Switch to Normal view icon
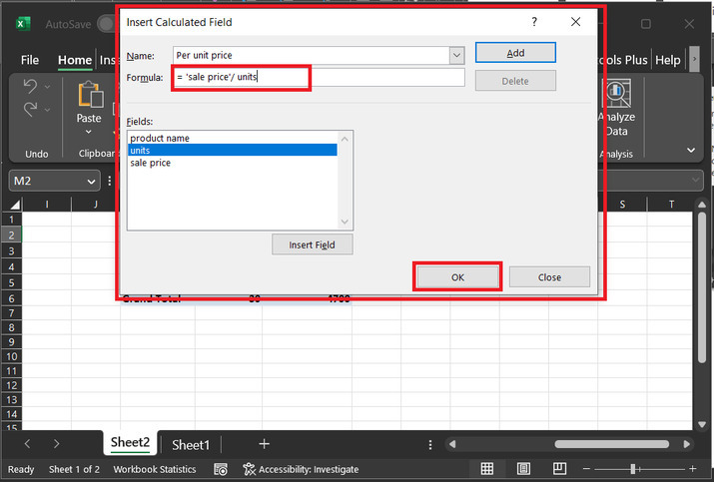Viewport: 714px width, 482px height. point(486,469)
